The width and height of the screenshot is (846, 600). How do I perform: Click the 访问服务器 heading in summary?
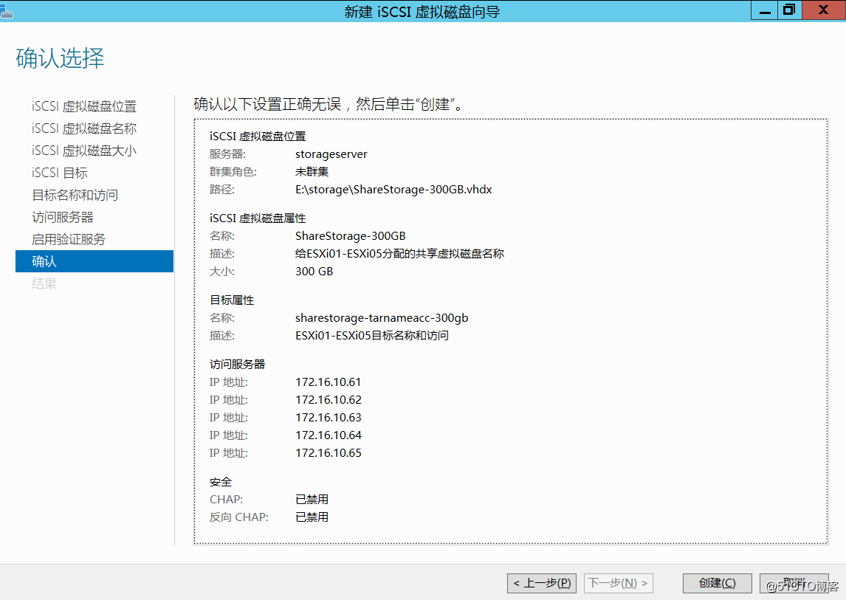[237, 365]
